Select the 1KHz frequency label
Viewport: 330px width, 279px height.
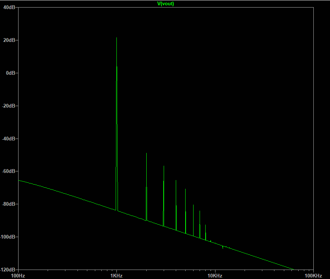pos(116,276)
